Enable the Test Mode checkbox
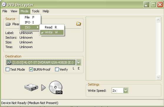 click(7, 69)
